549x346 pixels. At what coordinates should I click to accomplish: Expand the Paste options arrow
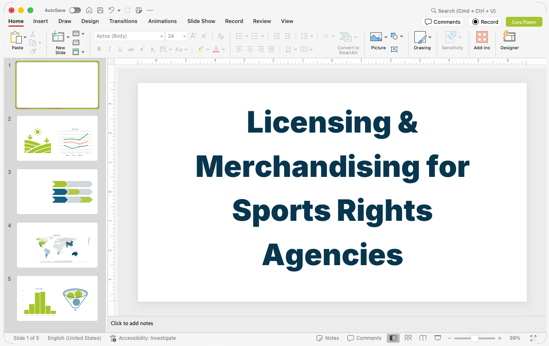(25, 37)
